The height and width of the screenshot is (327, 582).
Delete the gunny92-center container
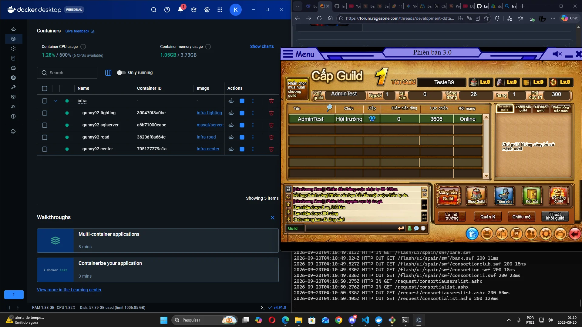coord(271,149)
